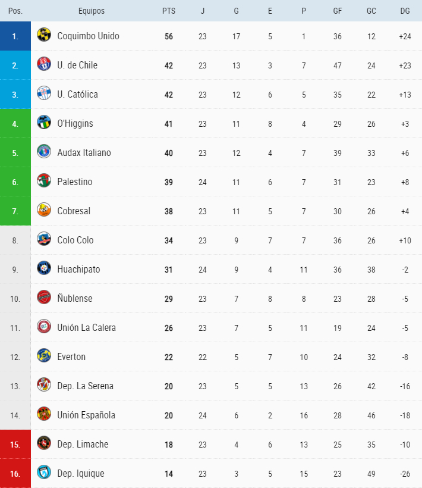Click the Coquimbo Unido team crest

tap(44, 36)
